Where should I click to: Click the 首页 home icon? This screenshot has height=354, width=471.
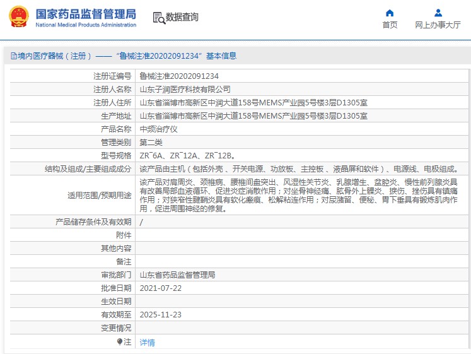coord(390,13)
